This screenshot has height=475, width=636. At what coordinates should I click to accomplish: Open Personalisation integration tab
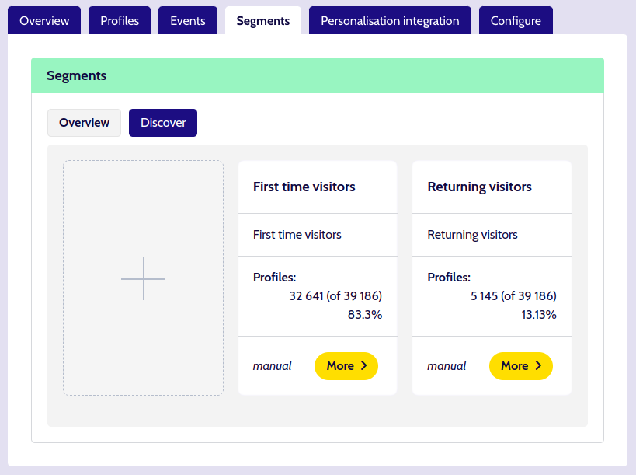[x=390, y=20]
